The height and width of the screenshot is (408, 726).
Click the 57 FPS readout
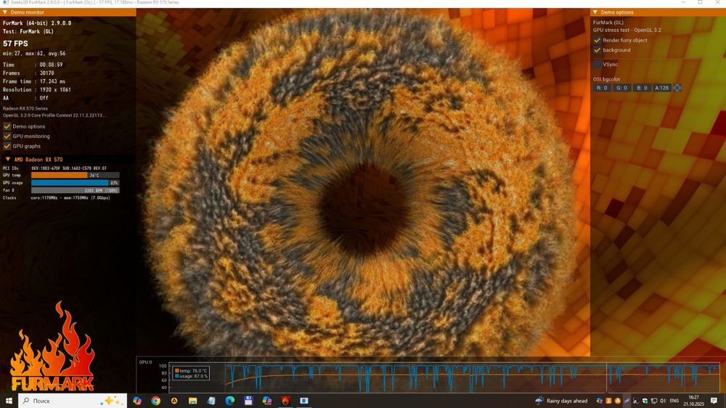[15, 44]
